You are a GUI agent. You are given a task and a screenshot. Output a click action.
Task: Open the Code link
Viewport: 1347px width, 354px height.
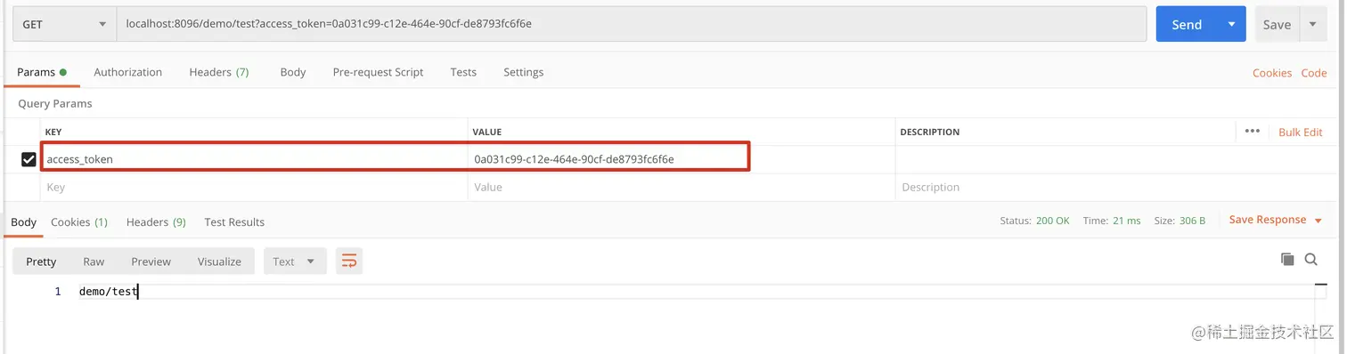(1314, 73)
